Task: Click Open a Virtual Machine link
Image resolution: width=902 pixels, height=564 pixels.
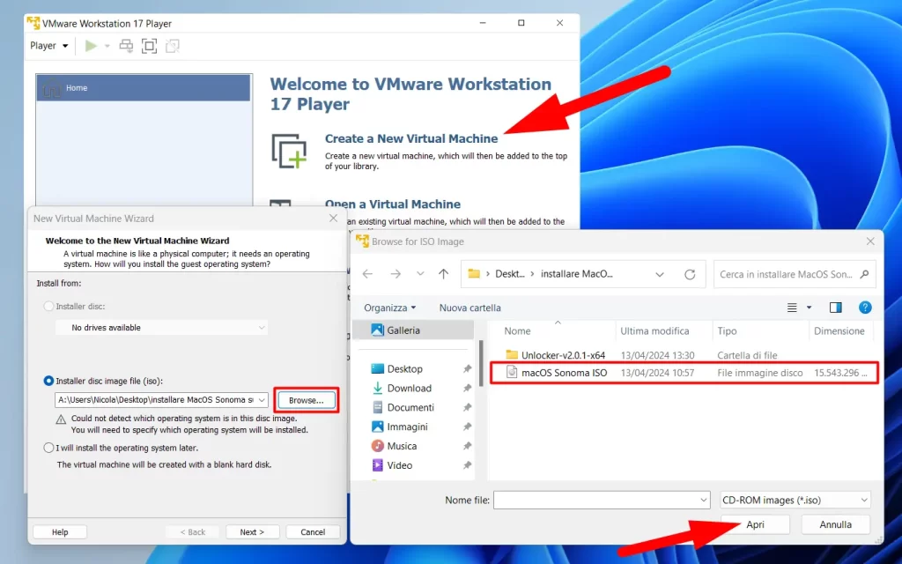Action: (x=392, y=204)
